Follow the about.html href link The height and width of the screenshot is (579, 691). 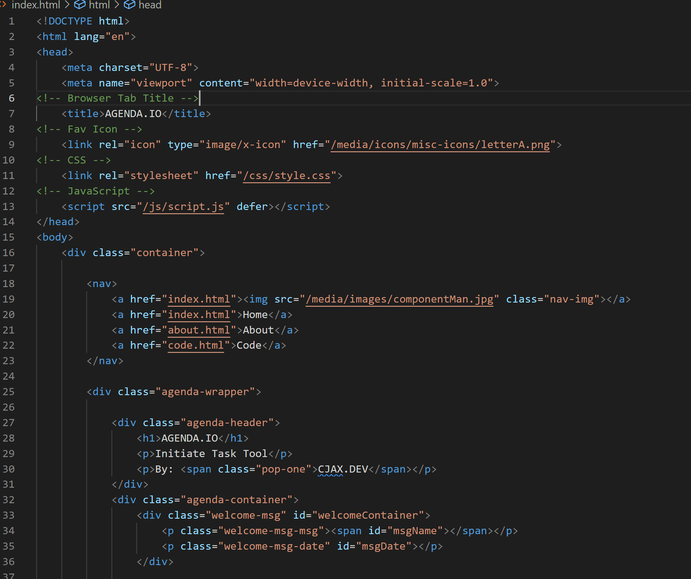(x=199, y=330)
